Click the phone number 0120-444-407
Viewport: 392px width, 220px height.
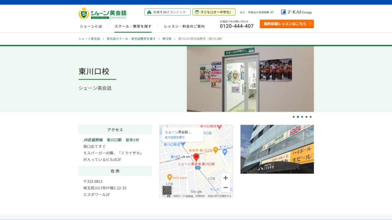[237, 26]
